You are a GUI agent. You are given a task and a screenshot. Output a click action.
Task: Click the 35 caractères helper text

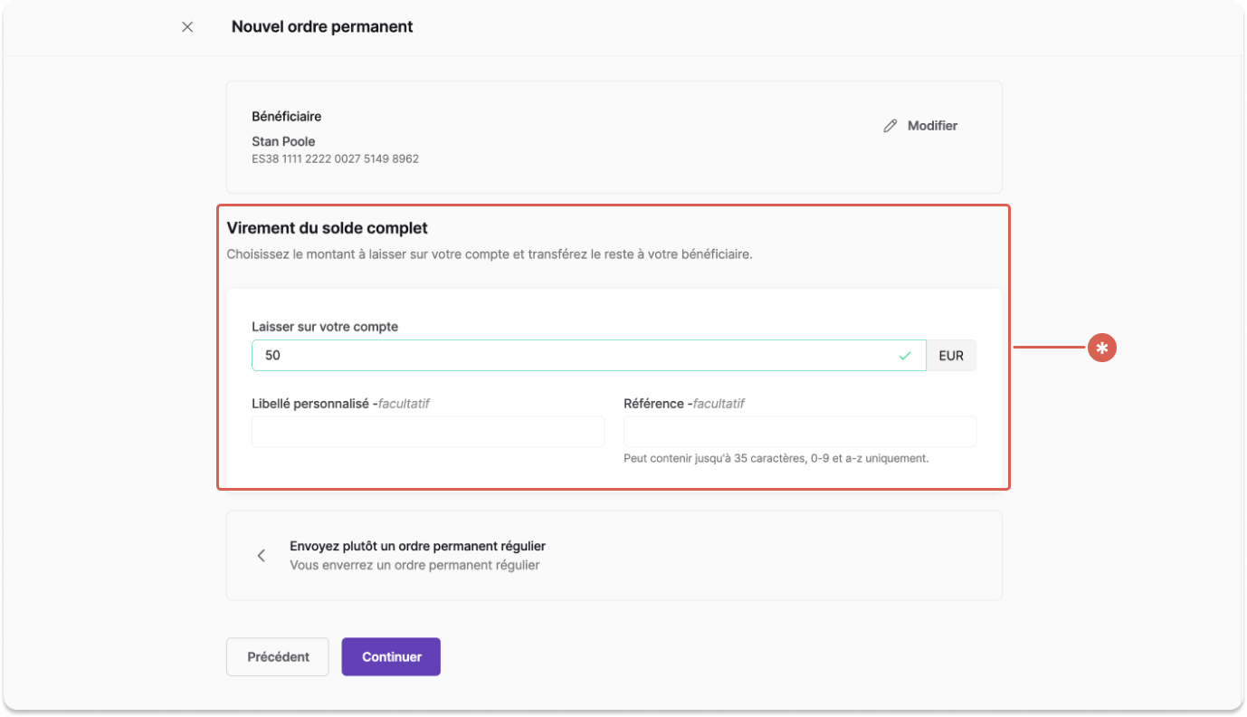(x=776, y=458)
